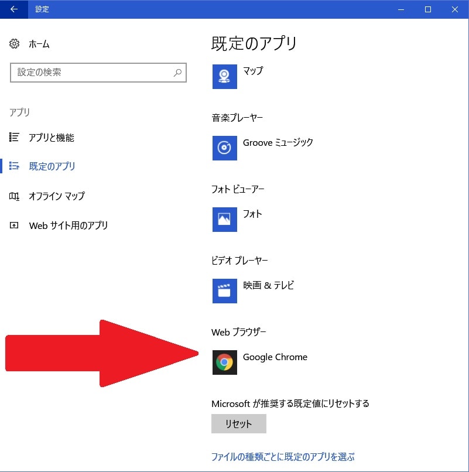
Task: Select 既定のアプリ in the sidebar
Action: click(52, 166)
